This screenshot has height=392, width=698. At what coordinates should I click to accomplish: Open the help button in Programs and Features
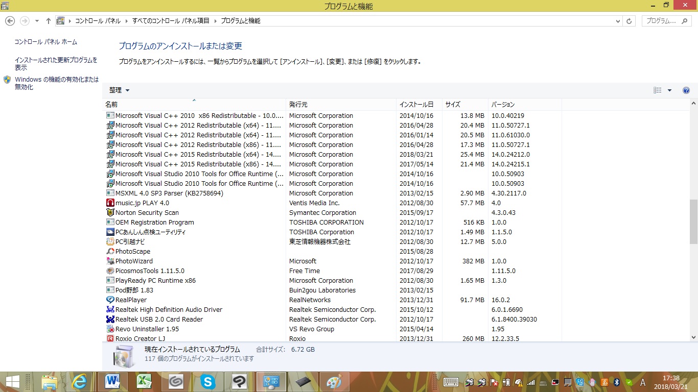(x=686, y=90)
